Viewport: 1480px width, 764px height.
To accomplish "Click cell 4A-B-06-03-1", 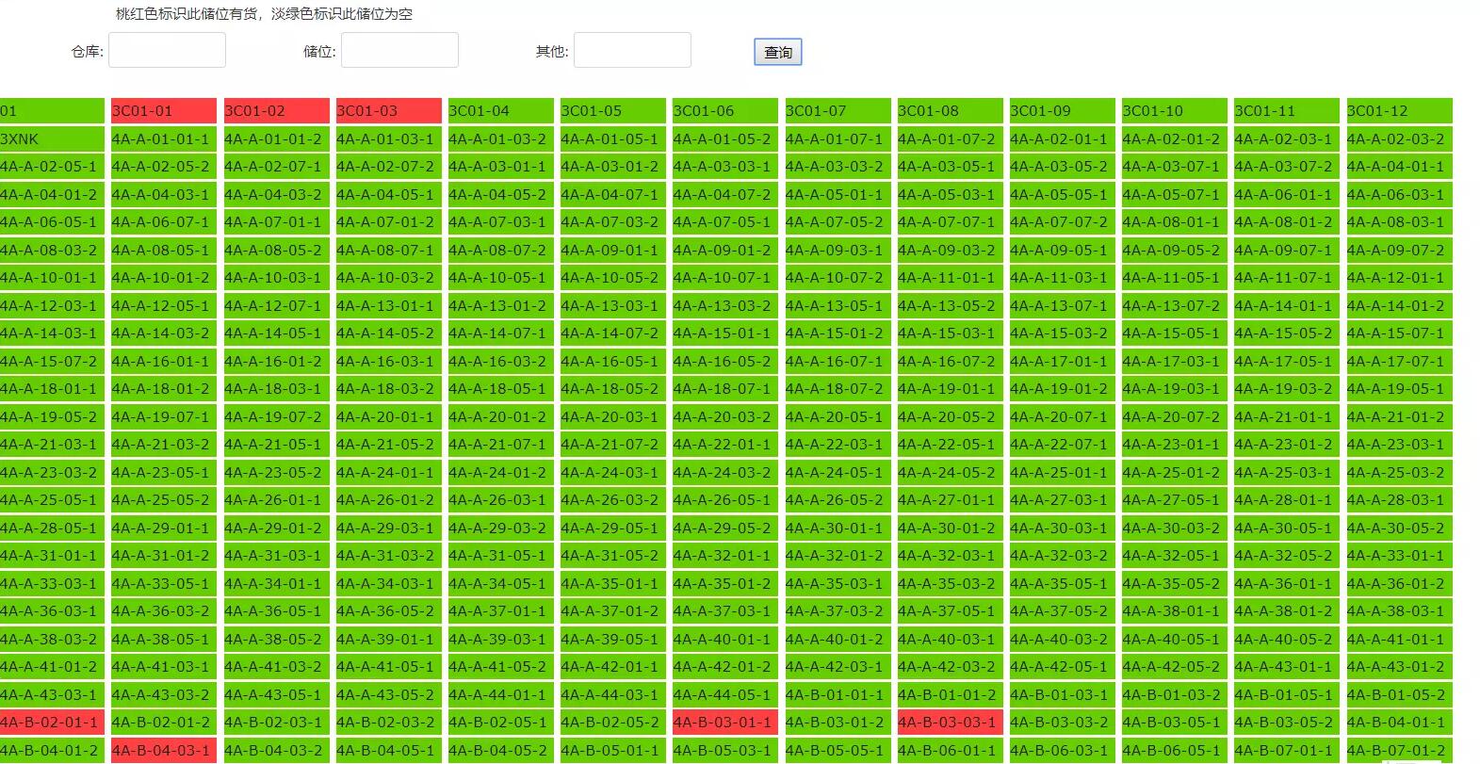I will [1063, 751].
